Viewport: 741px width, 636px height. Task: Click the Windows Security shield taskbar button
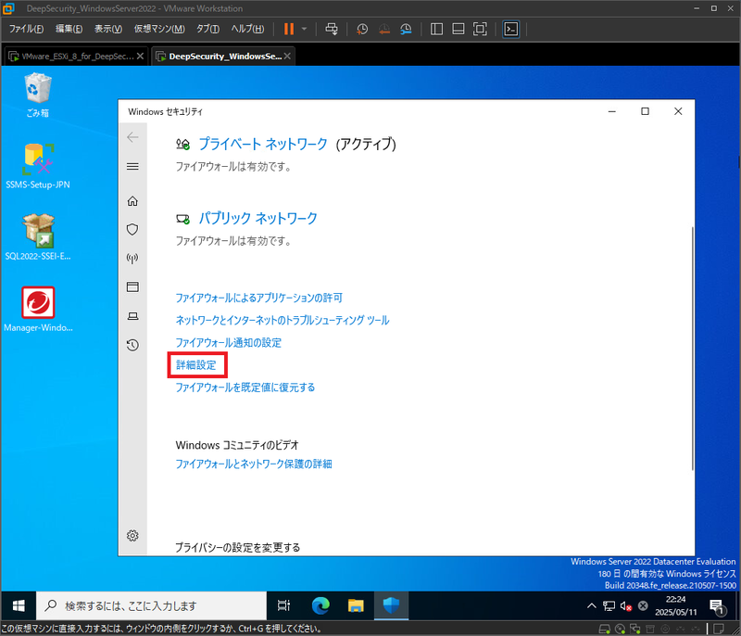pos(391,605)
